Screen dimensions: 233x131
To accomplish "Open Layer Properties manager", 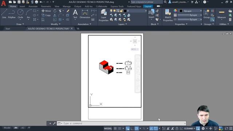I will [103, 15].
